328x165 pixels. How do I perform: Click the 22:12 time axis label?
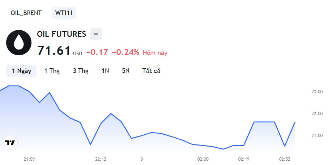coord(101,159)
